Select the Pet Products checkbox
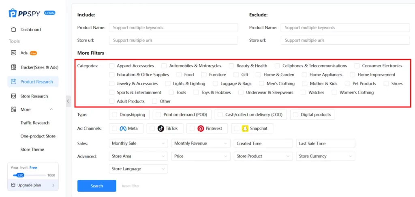The image size is (415, 197). click(347, 84)
